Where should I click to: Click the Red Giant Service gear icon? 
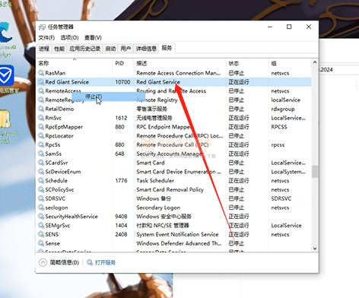41,82
